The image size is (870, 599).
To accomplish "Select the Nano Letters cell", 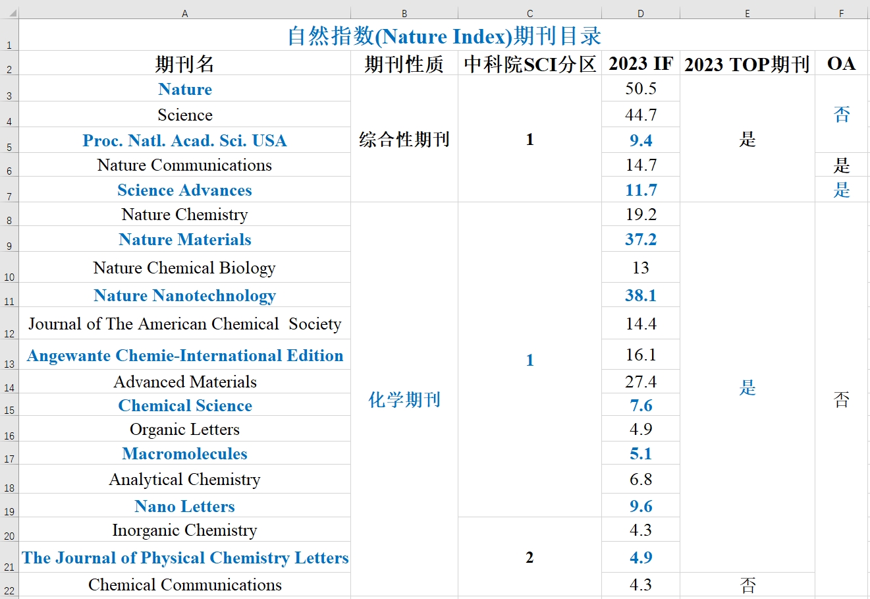I will coord(184,506).
